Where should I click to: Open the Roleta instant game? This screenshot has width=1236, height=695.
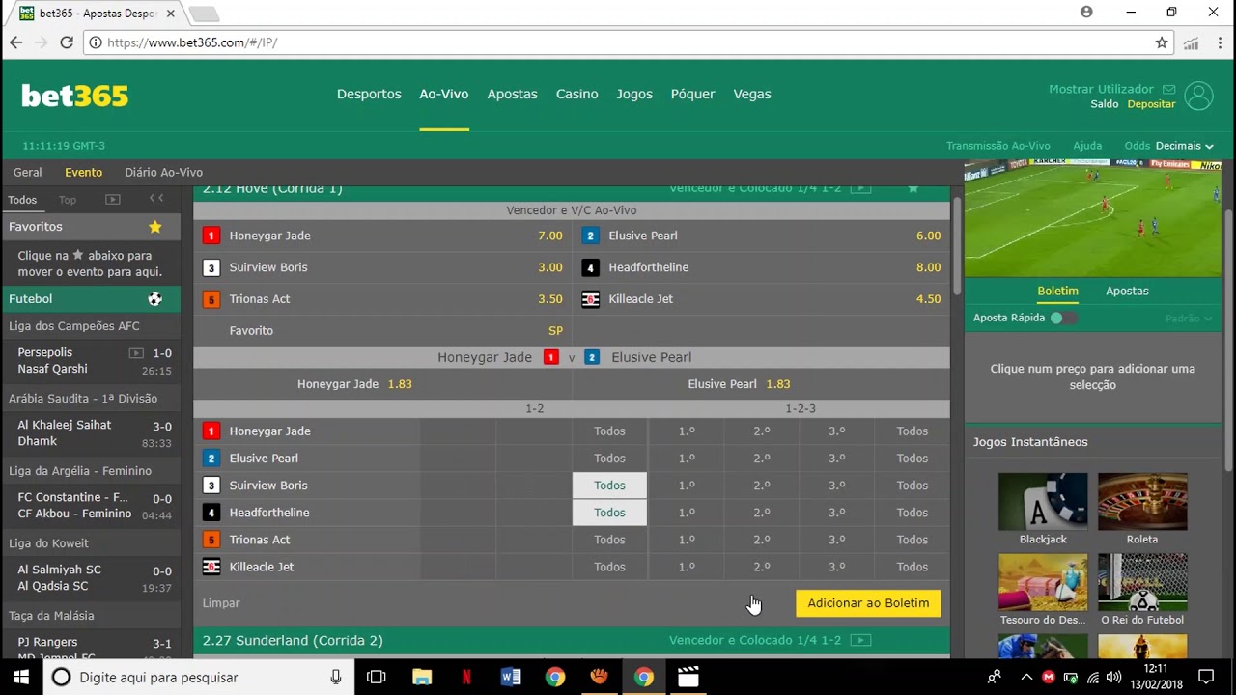1142,509
